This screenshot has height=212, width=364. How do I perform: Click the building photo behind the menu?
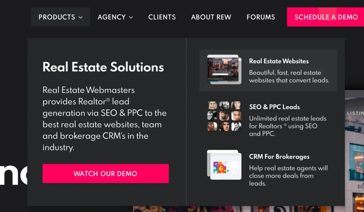(x=354, y=151)
